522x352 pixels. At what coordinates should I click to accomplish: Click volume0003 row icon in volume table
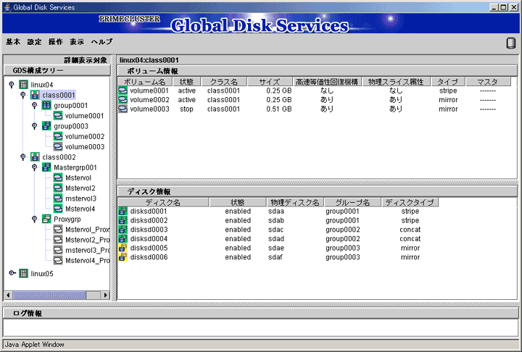pos(123,109)
